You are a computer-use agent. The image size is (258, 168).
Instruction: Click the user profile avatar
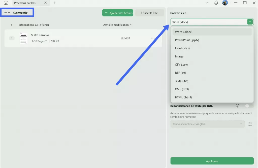pyautogui.click(x=225, y=3)
